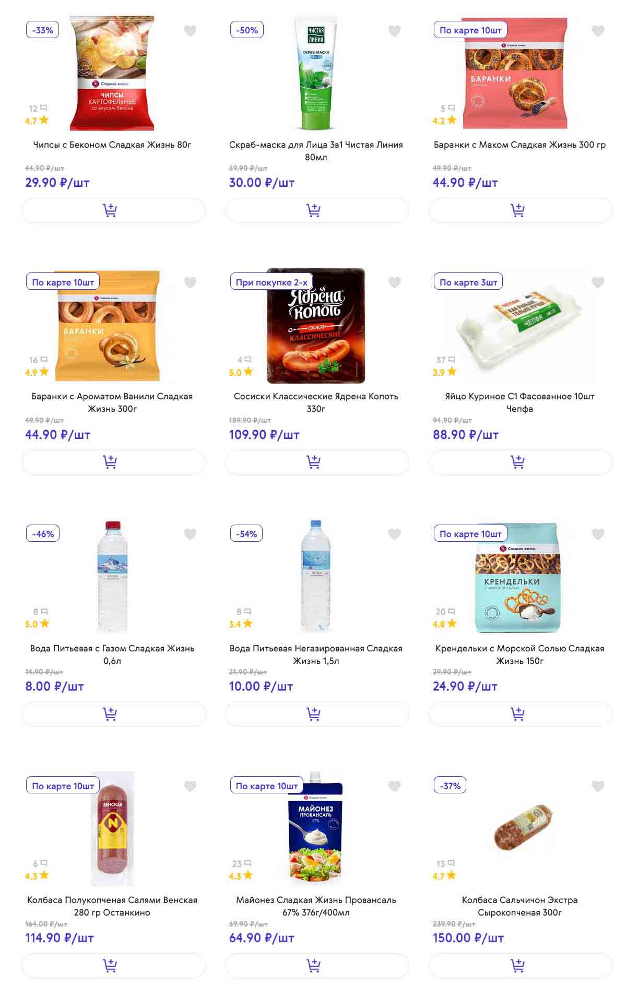Click the Сосиски Ядрена Копоть product image
638x998 pixels.
pyautogui.click(x=316, y=326)
